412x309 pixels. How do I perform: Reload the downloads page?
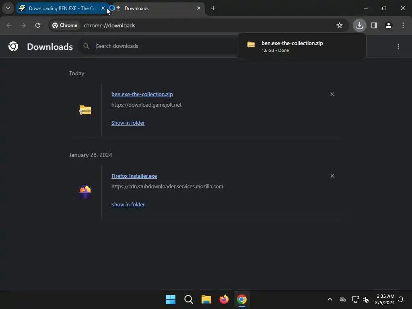coord(38,25)
